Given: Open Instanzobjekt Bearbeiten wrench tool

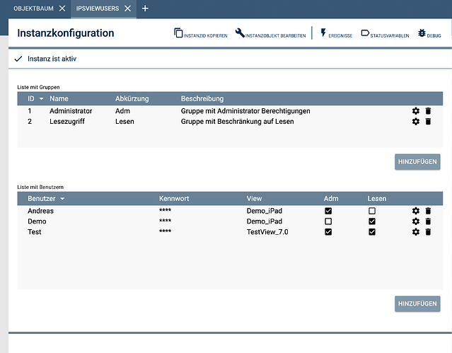Looking at the screenshot, I should (x=270, y=33).
